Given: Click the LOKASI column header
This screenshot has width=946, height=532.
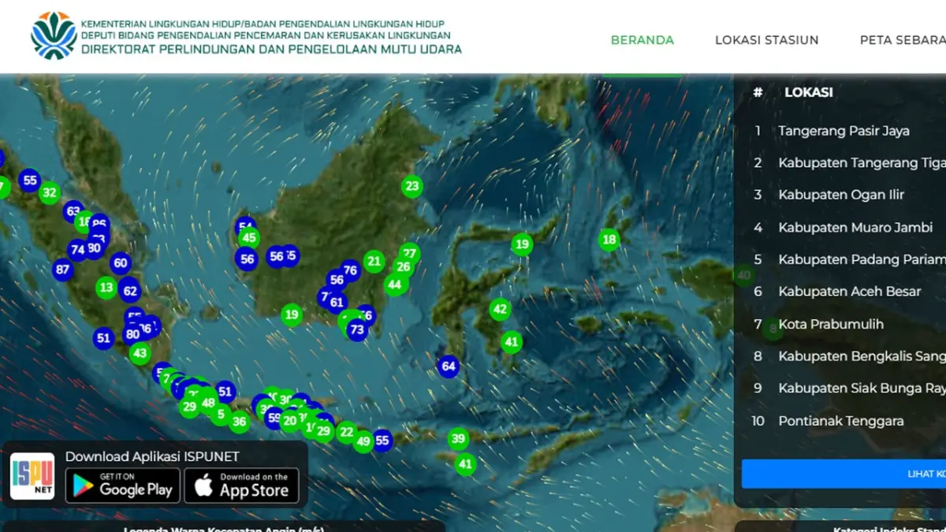Looking at the screenshot, I should pyautogui.click(x=808, y=92).
